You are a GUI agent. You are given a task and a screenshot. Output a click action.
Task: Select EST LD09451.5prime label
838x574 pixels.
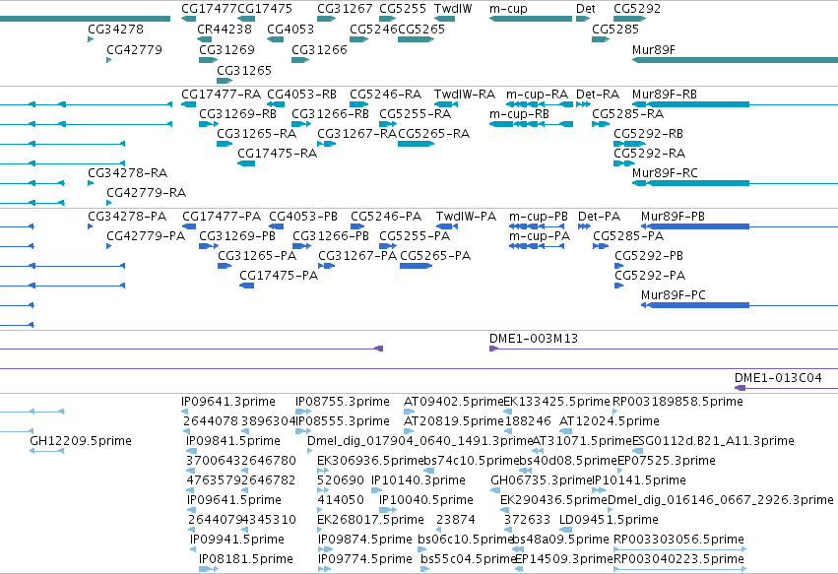609,520
